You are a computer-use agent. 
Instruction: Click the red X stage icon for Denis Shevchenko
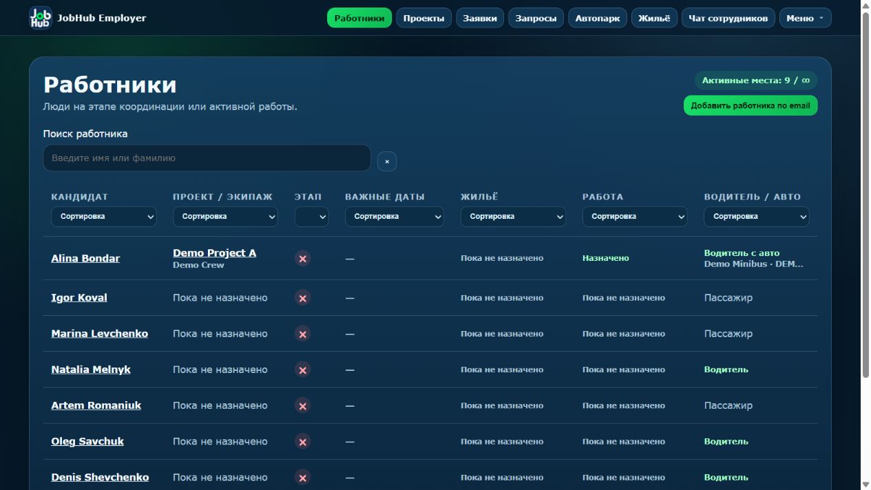302,477
